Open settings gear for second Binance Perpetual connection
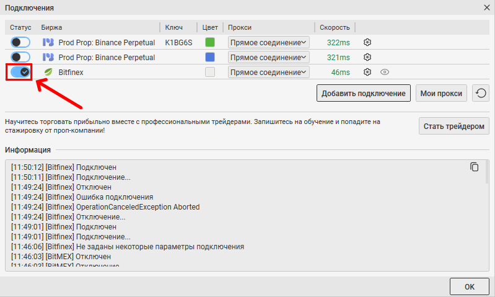Screen dimensions: 495x297 click(367, 57)
